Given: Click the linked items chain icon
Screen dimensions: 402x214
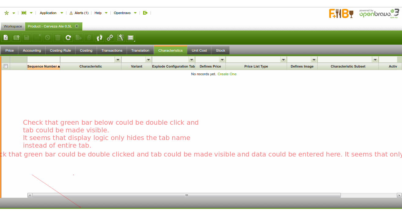Looking at the screenshot, I should coord(110,38).
